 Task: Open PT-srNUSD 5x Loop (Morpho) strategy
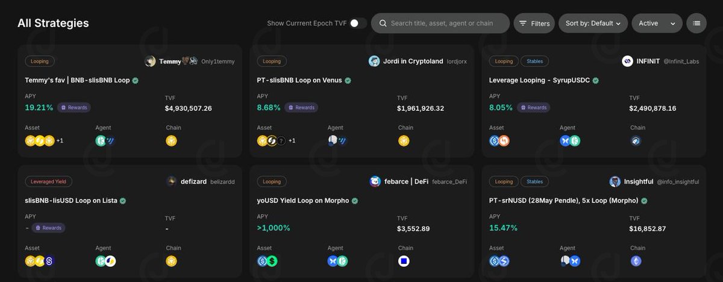[x=564, y=201]
